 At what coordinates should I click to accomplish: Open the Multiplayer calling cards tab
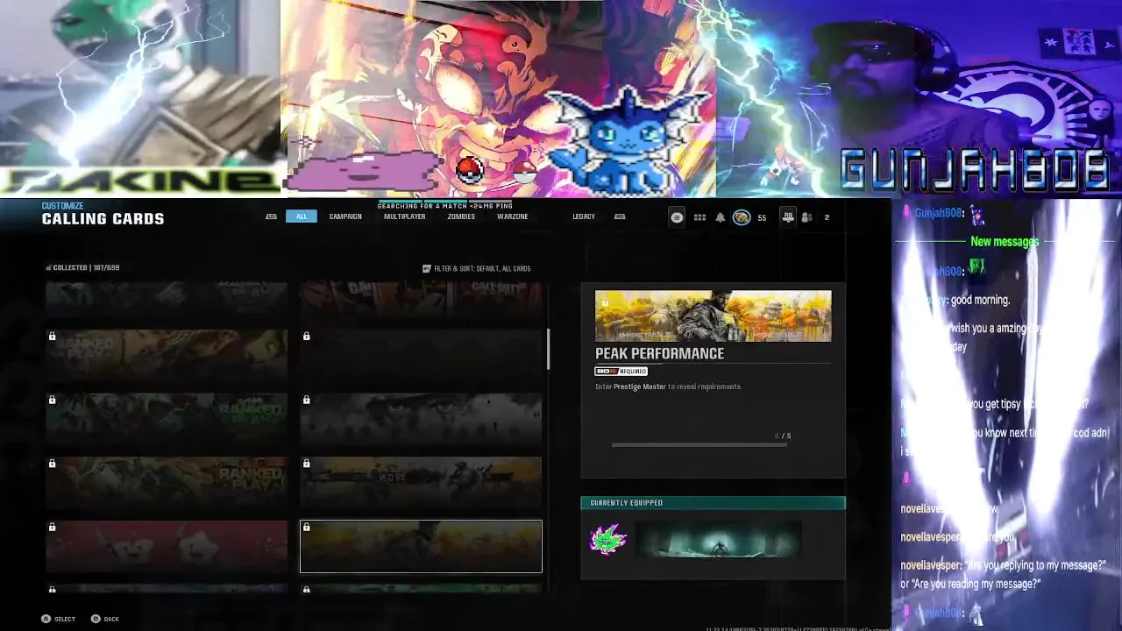tap(404, 216)
